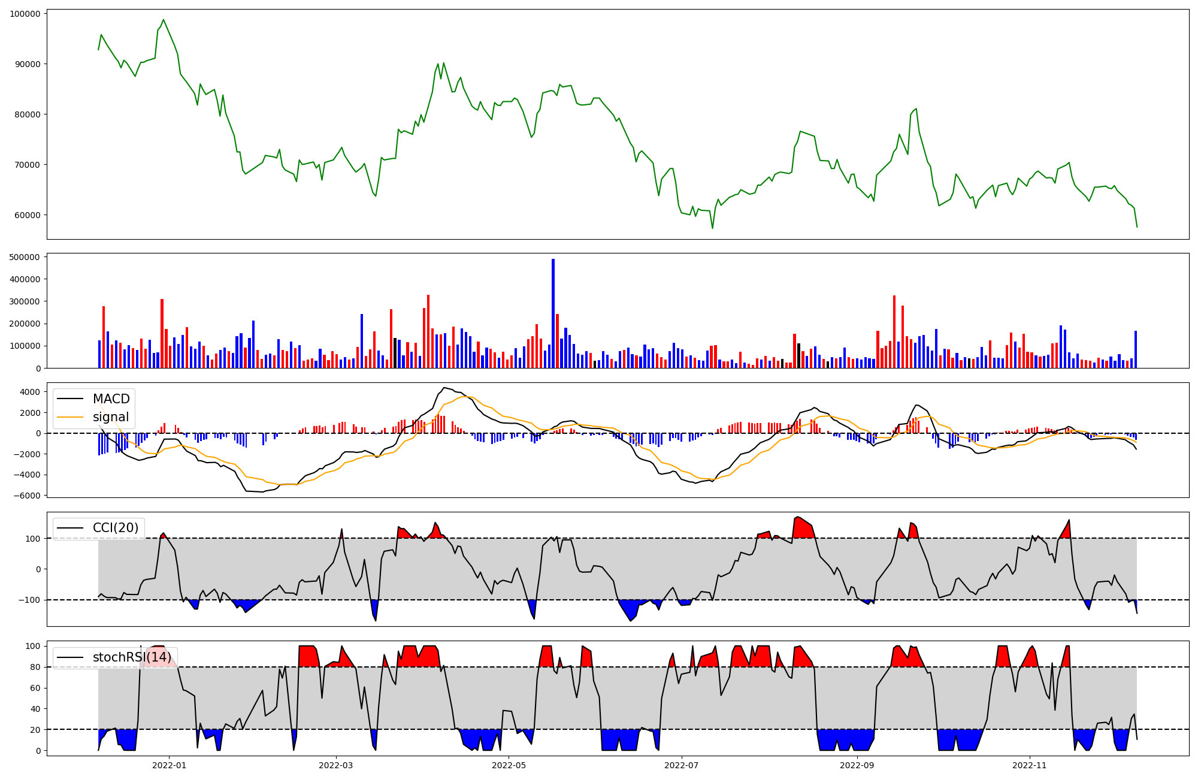Image resolution: width=1198 pixels, height=779 pixels.
Task: Click the stochRSI(14) legend label
Action: (x=132, y=657)
